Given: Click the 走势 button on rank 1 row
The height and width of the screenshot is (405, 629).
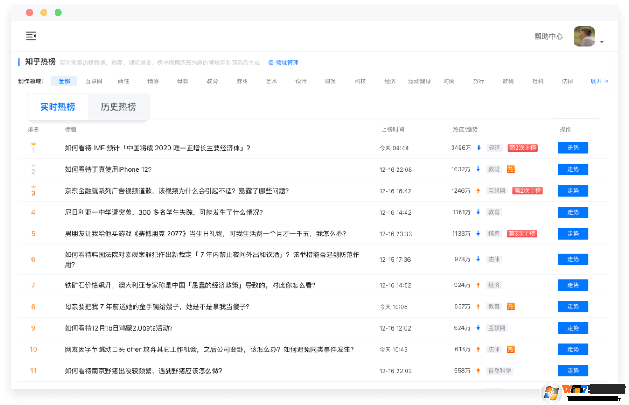Looking at the screenshot, I should (573, 148).
